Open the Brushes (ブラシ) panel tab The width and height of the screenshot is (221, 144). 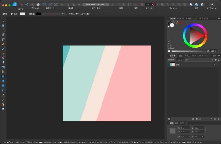pyautogui.click(x=194, y=19)
